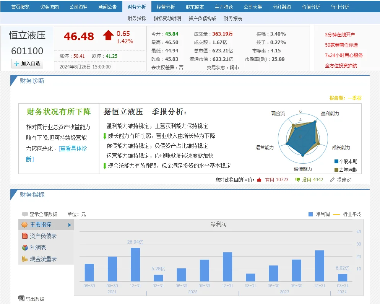This screenshot has width=380, height=304.
Task: Click 查看具体诊断 link
Action: [x=73, y=148]
